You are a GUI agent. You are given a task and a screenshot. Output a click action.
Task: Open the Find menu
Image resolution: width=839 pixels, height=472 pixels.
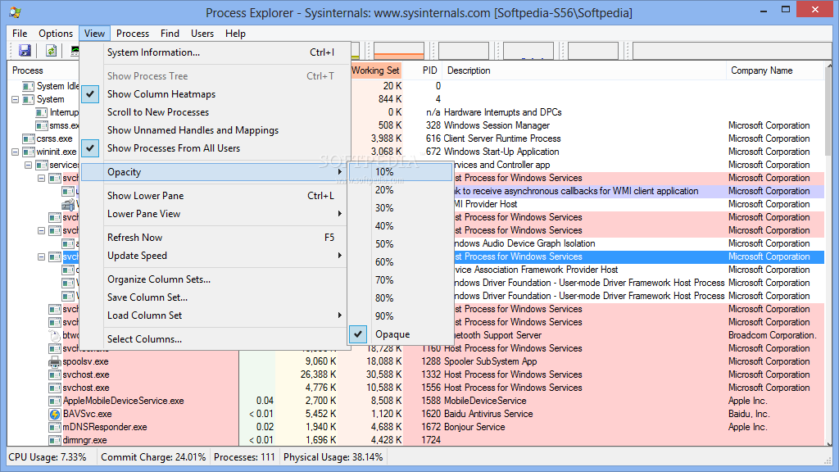click(170, 33)
